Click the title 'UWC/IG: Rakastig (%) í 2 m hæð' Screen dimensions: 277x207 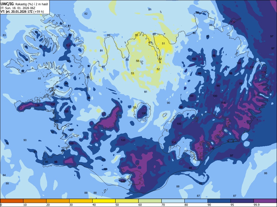(24, 4)
